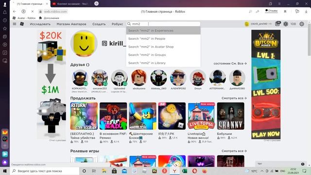311x175 pixels.
Task: Open Microsoft Store from the taskbar
Action: (x=114, y=171)
